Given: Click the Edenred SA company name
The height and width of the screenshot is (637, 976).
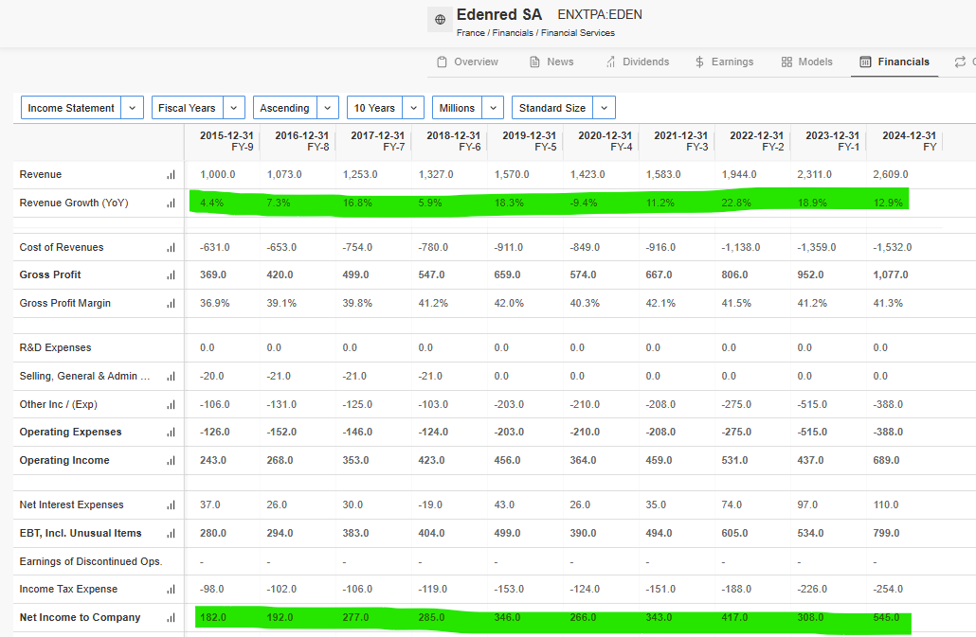Looking at the screenshot, I should coord(499,14).
